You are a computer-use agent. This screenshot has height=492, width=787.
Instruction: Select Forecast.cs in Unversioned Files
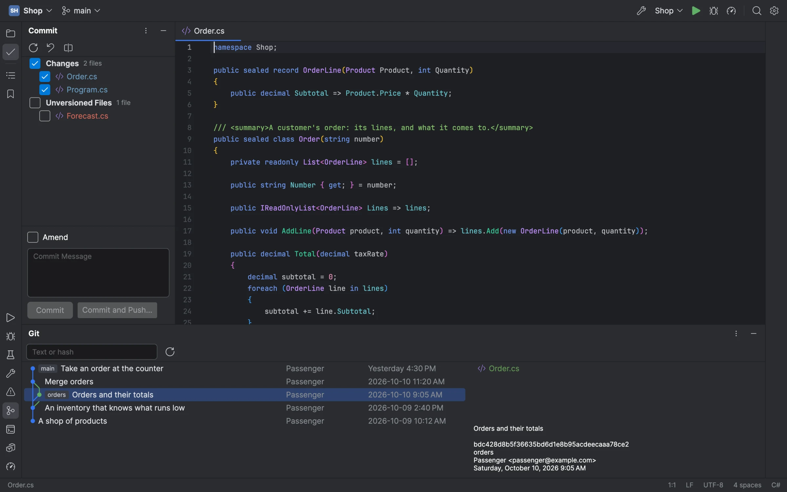coord(87,116)
